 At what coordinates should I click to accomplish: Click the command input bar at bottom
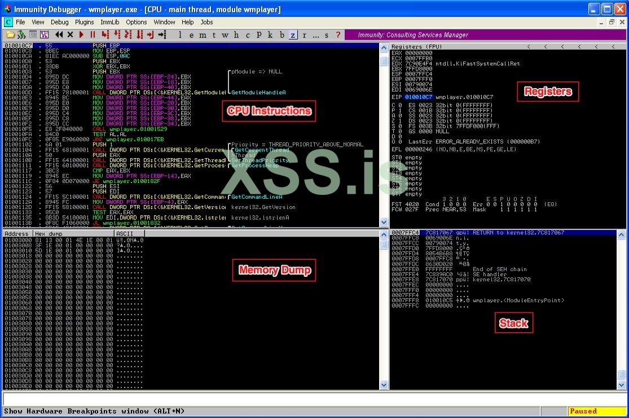(314, 399)
